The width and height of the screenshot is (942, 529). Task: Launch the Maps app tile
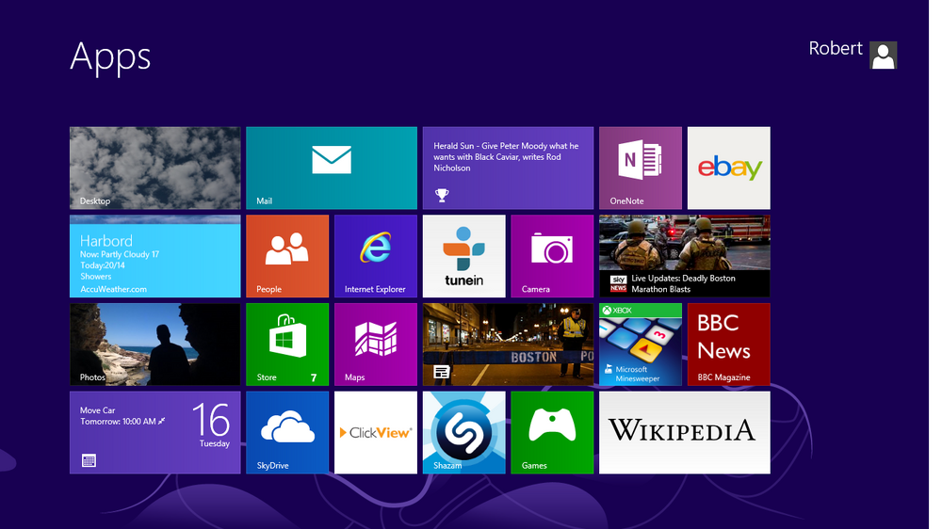point(376,345)
